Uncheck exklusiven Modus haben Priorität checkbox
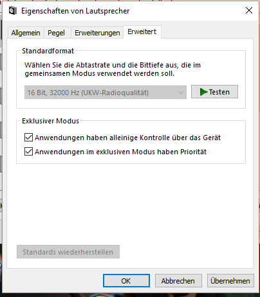This screenshot has width=260, height=297. tap(28, 152)
